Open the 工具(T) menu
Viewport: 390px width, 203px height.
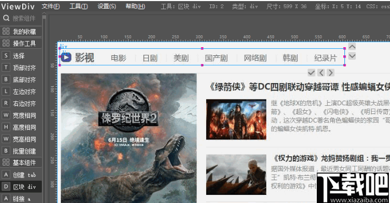[x=79, y=6]
